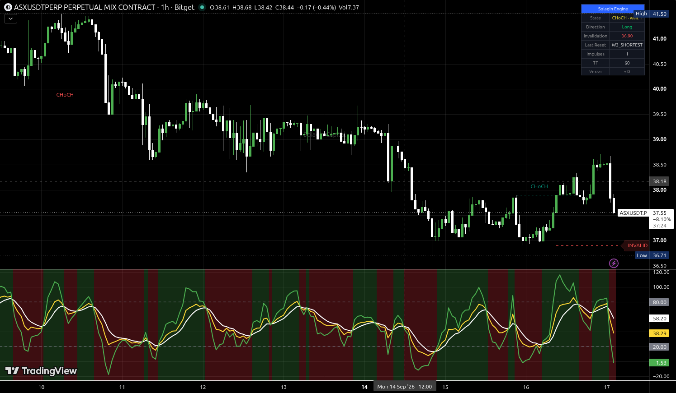Click the ASXUSDT.P last price tag
The image size is (676, 393).
[633, 213]
